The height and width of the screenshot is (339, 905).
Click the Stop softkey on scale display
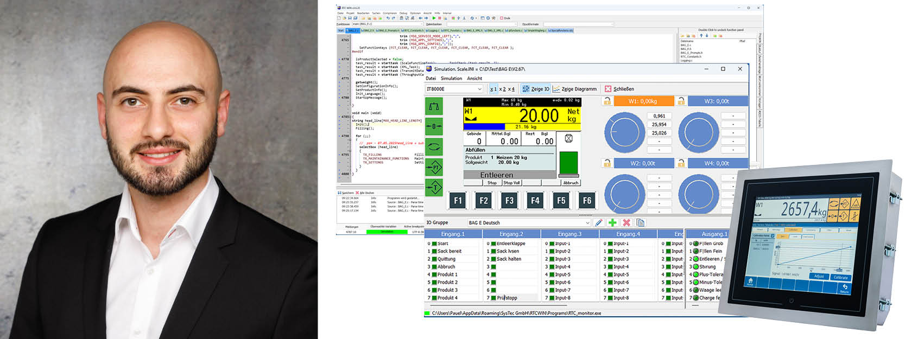pos(492,183)
